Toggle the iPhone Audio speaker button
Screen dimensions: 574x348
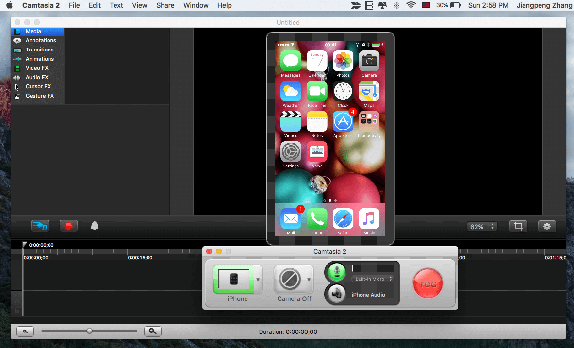[x=336, y=294]
